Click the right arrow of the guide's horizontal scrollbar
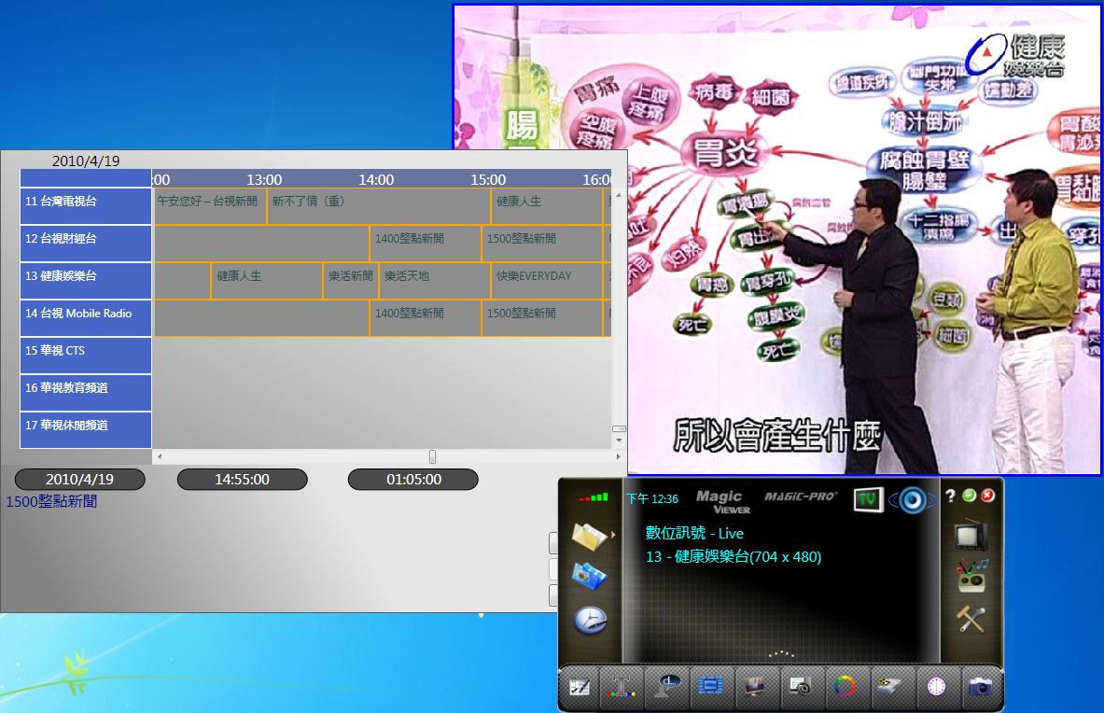Image resolution: width=1104 pixels, height=713 pixels. pos(618,456)
